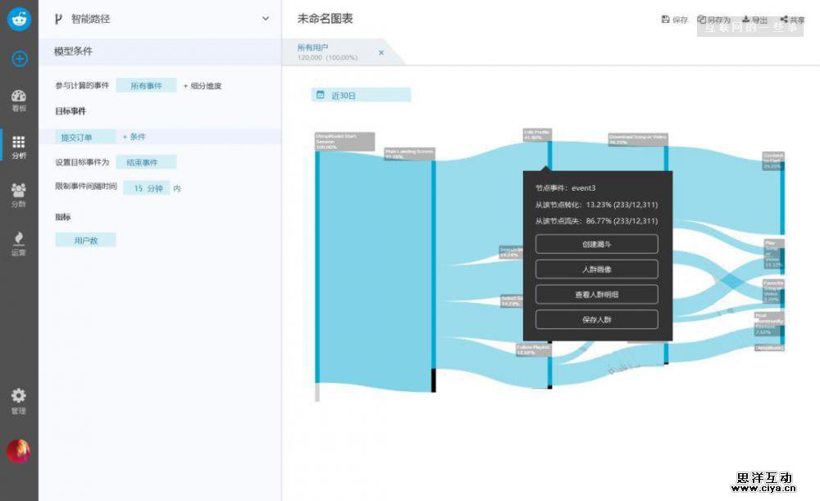
Task: Open the 所有事件 event selector
Action: pyautogui.click(x=146, y=85)
